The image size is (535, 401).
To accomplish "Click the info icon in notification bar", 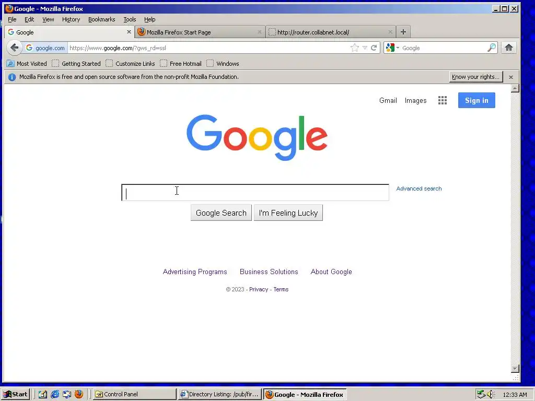I will coord(12,77).
